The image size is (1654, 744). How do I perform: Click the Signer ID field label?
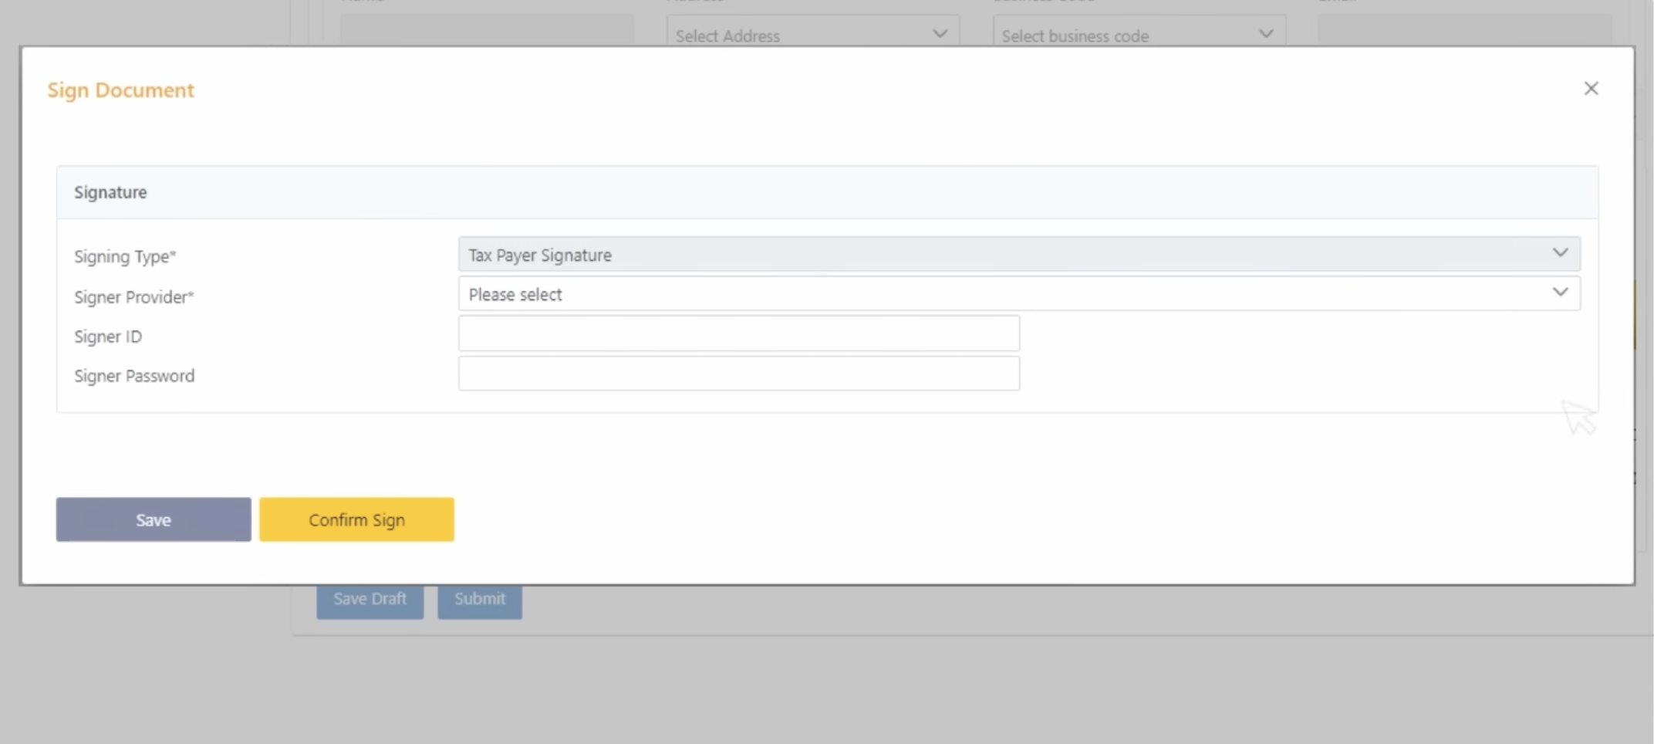click(108, 336)
